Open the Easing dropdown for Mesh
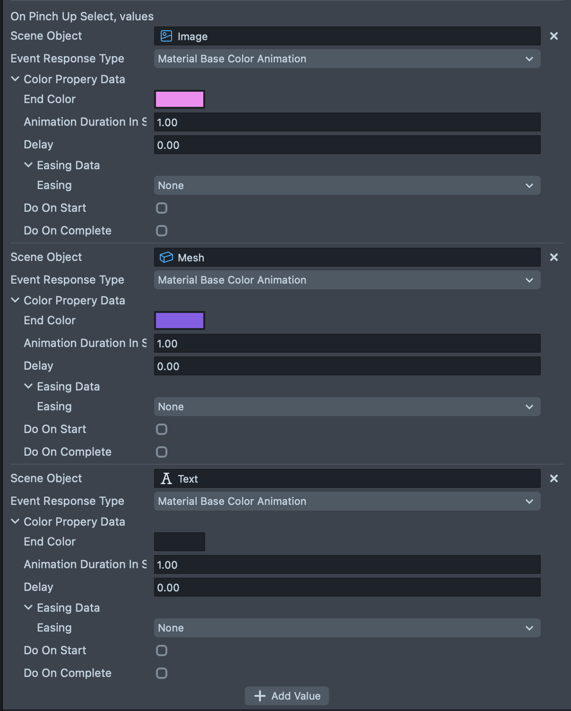The height and width of the screenshot is (711, 571). (x=347, y=407)
